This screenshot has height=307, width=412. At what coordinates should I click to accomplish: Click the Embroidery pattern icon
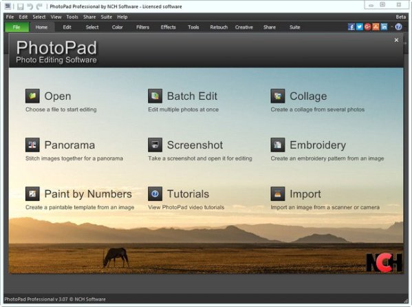(x=278, y=145)
